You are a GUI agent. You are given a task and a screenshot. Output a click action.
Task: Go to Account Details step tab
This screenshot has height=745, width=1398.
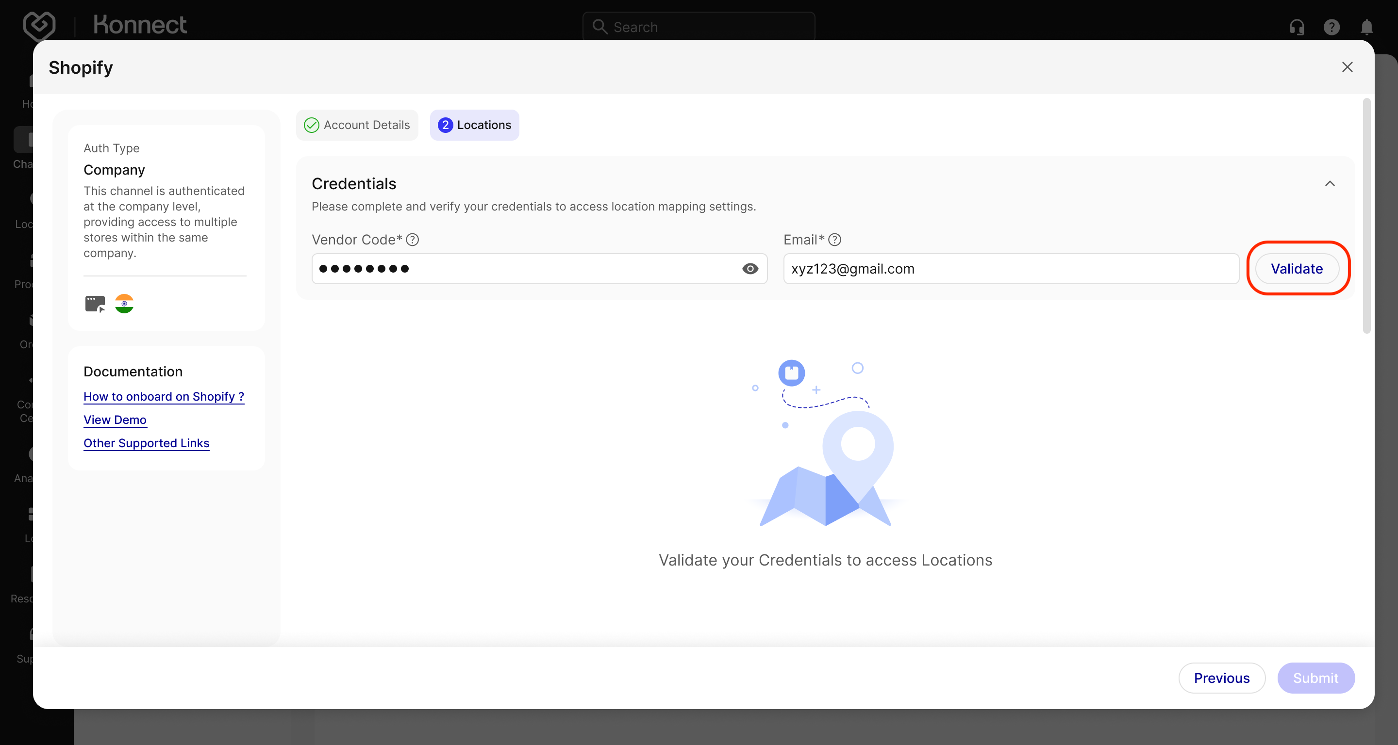coord(357,125)
